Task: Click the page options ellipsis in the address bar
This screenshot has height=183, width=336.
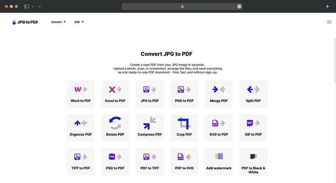Action: pyautogui.click(x=239, y=7)
